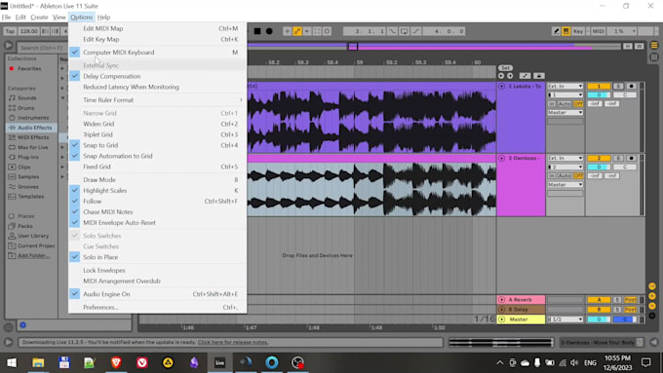Toggle the Automation Arm icon
663x373 pixels.
[297, 31]
